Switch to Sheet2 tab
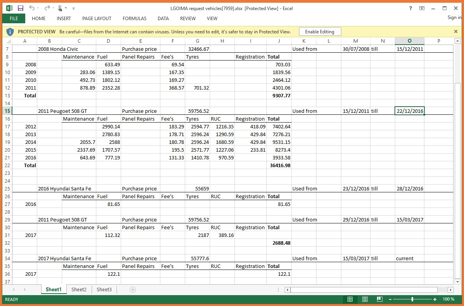Image resolution: width=464 pixels, height=306 pixels. coord(79,290)
